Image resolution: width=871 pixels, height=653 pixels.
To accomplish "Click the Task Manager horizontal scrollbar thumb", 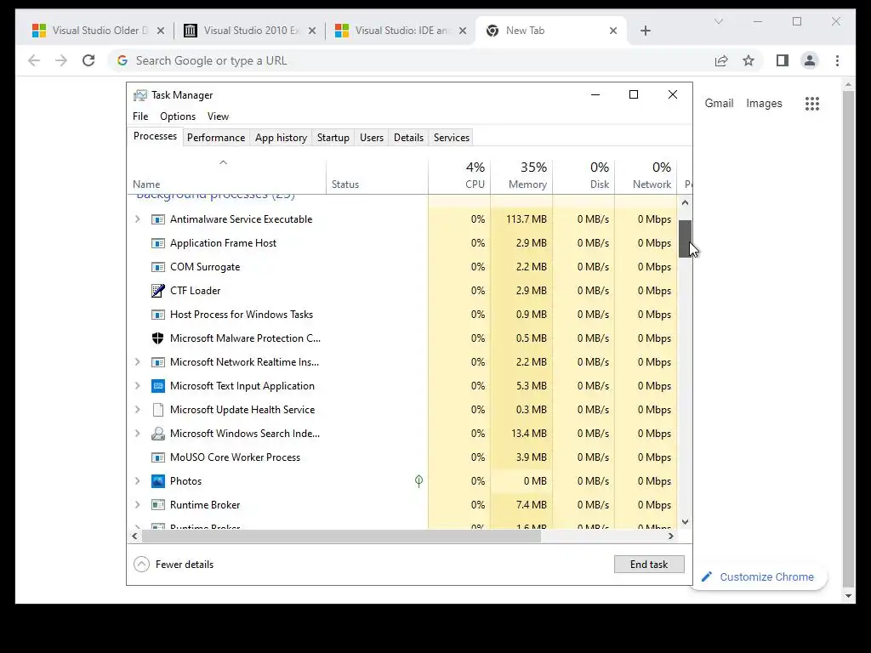I will (x=341, y=537).
